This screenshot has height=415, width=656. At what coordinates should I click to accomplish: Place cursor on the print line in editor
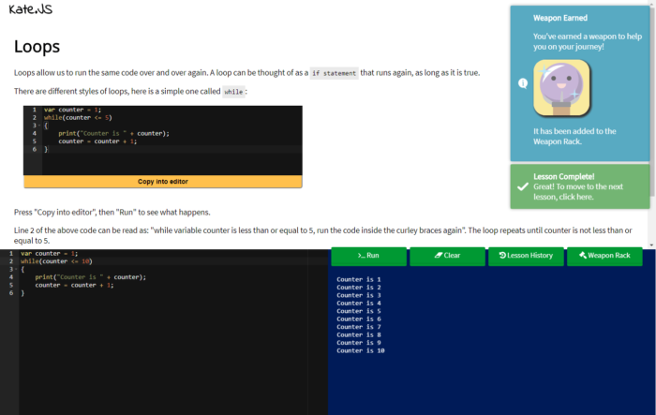click(x=90, y=277)
